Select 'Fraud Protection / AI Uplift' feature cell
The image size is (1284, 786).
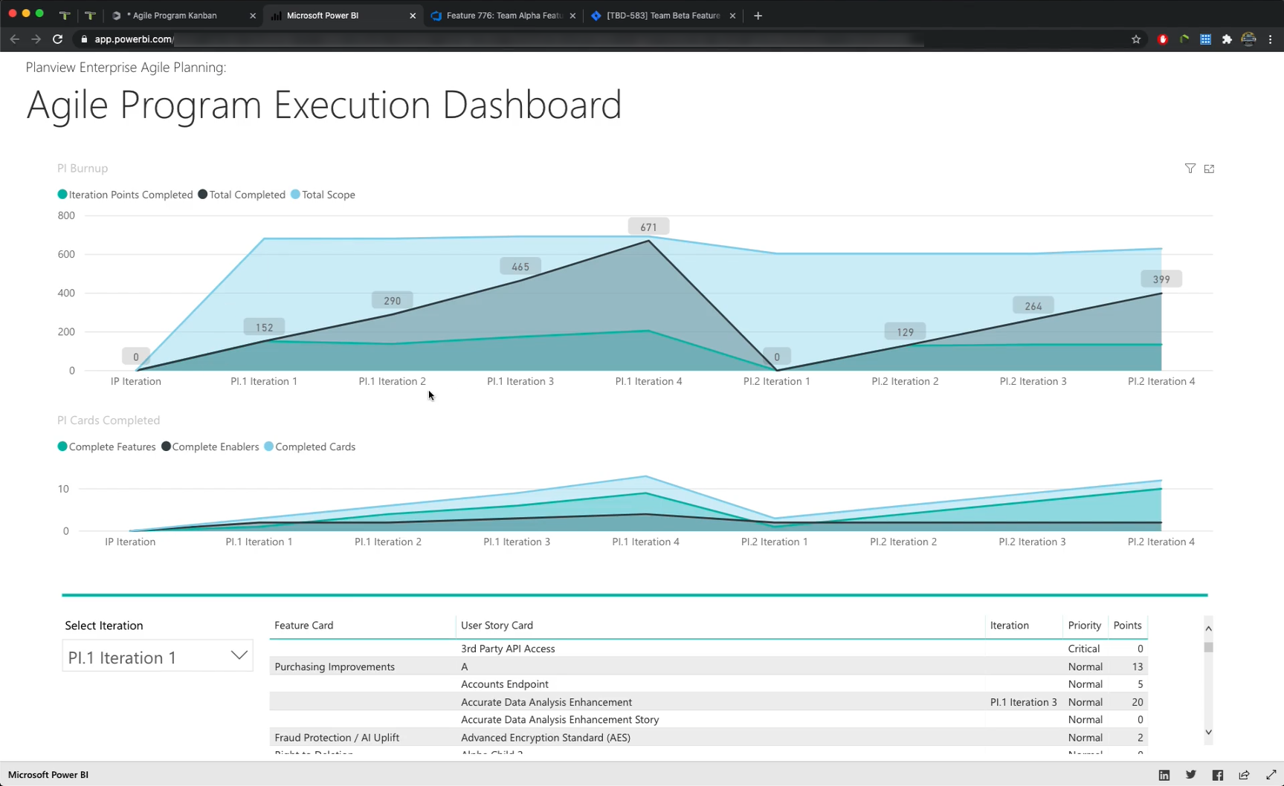[x=337, y=738]
